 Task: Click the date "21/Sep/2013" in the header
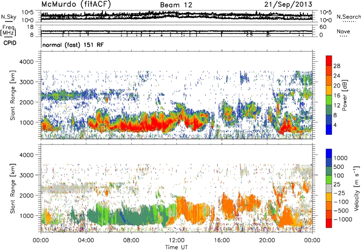pyautogui.click(x=288, y=4)
